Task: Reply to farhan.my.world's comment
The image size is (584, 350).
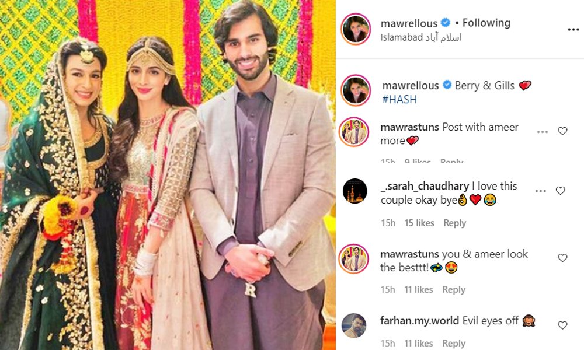Action: [454, 344]
